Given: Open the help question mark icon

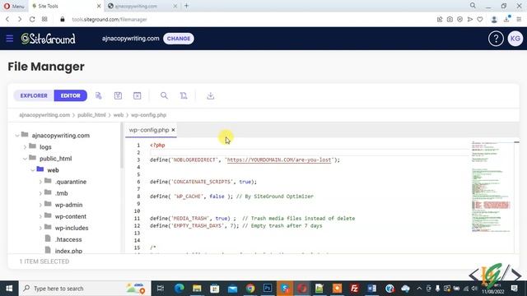Looking at the screenshot, I should (496, 39).
